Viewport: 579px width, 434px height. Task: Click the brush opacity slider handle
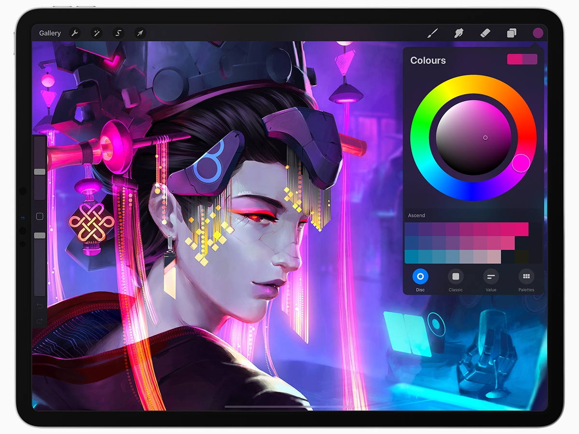click(40, 235)
